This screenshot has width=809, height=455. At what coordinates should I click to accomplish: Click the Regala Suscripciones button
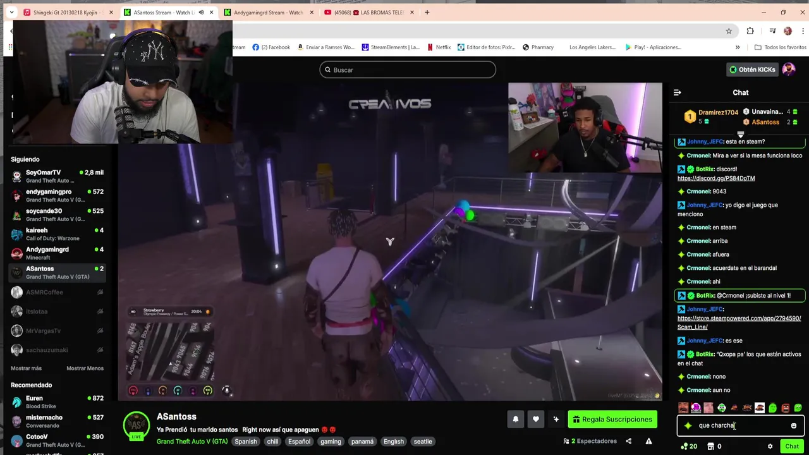pos(612,419)
